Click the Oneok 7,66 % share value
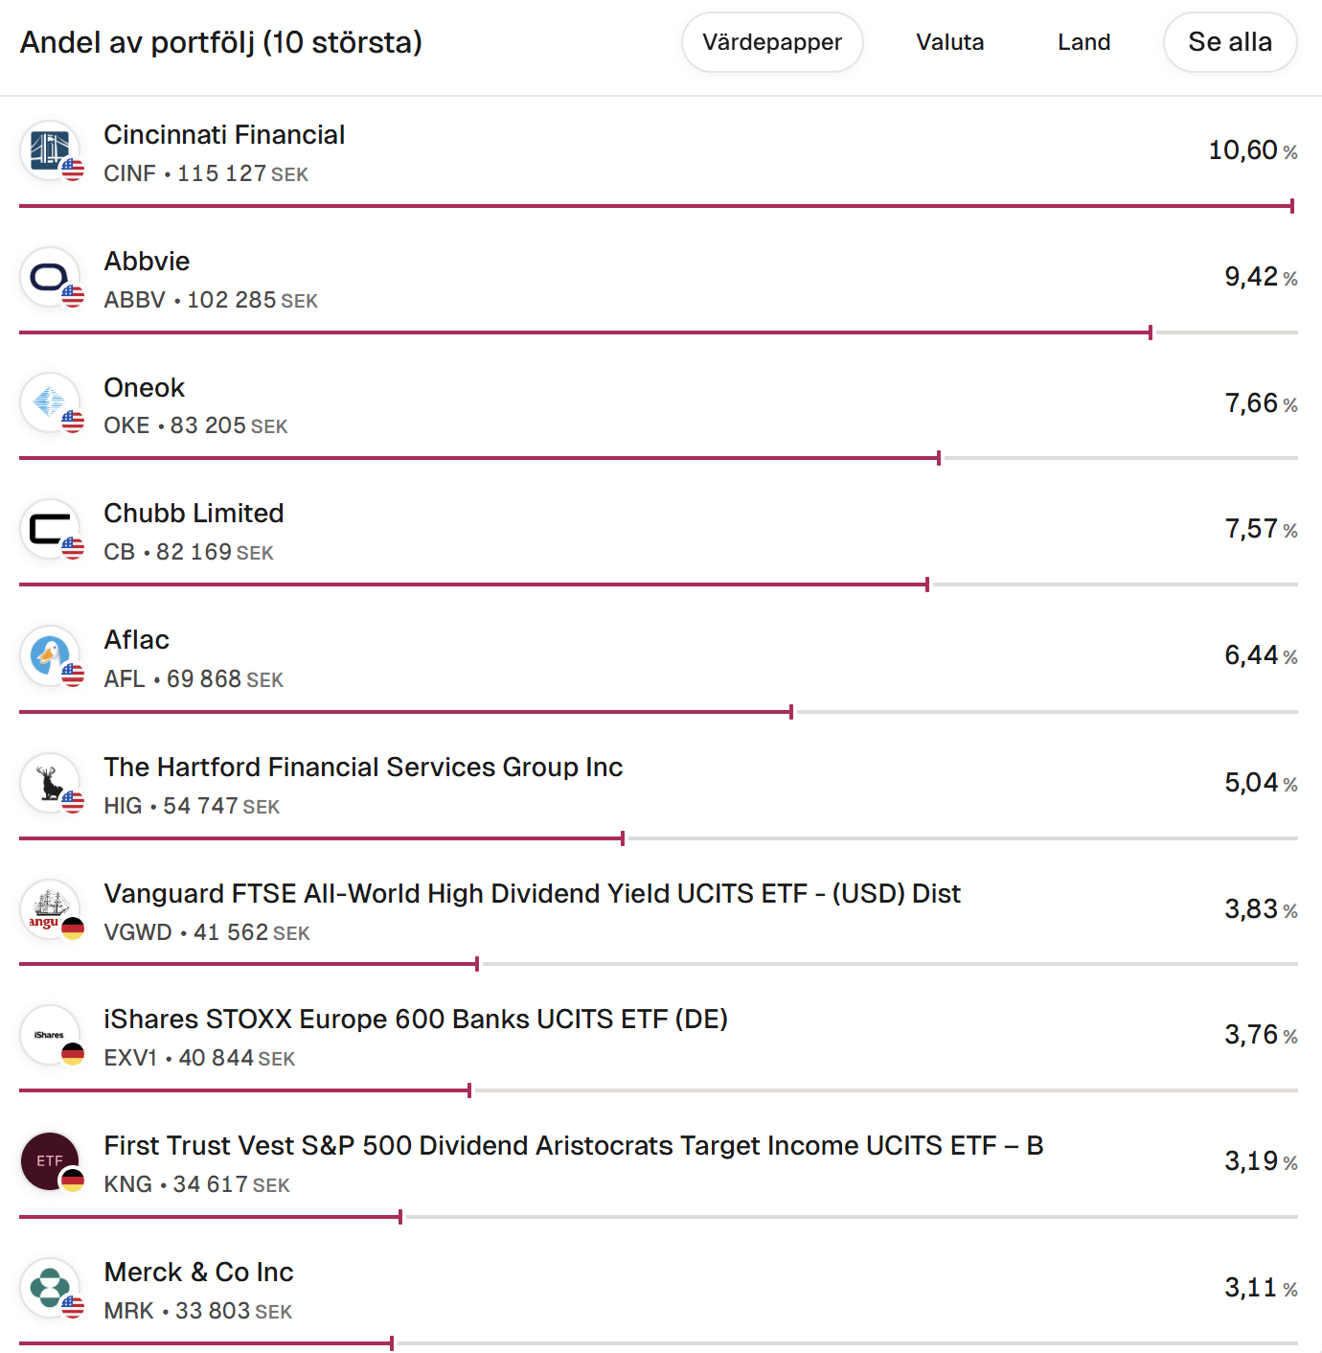1322x1353 pixels. click(x=1260, y=403)
